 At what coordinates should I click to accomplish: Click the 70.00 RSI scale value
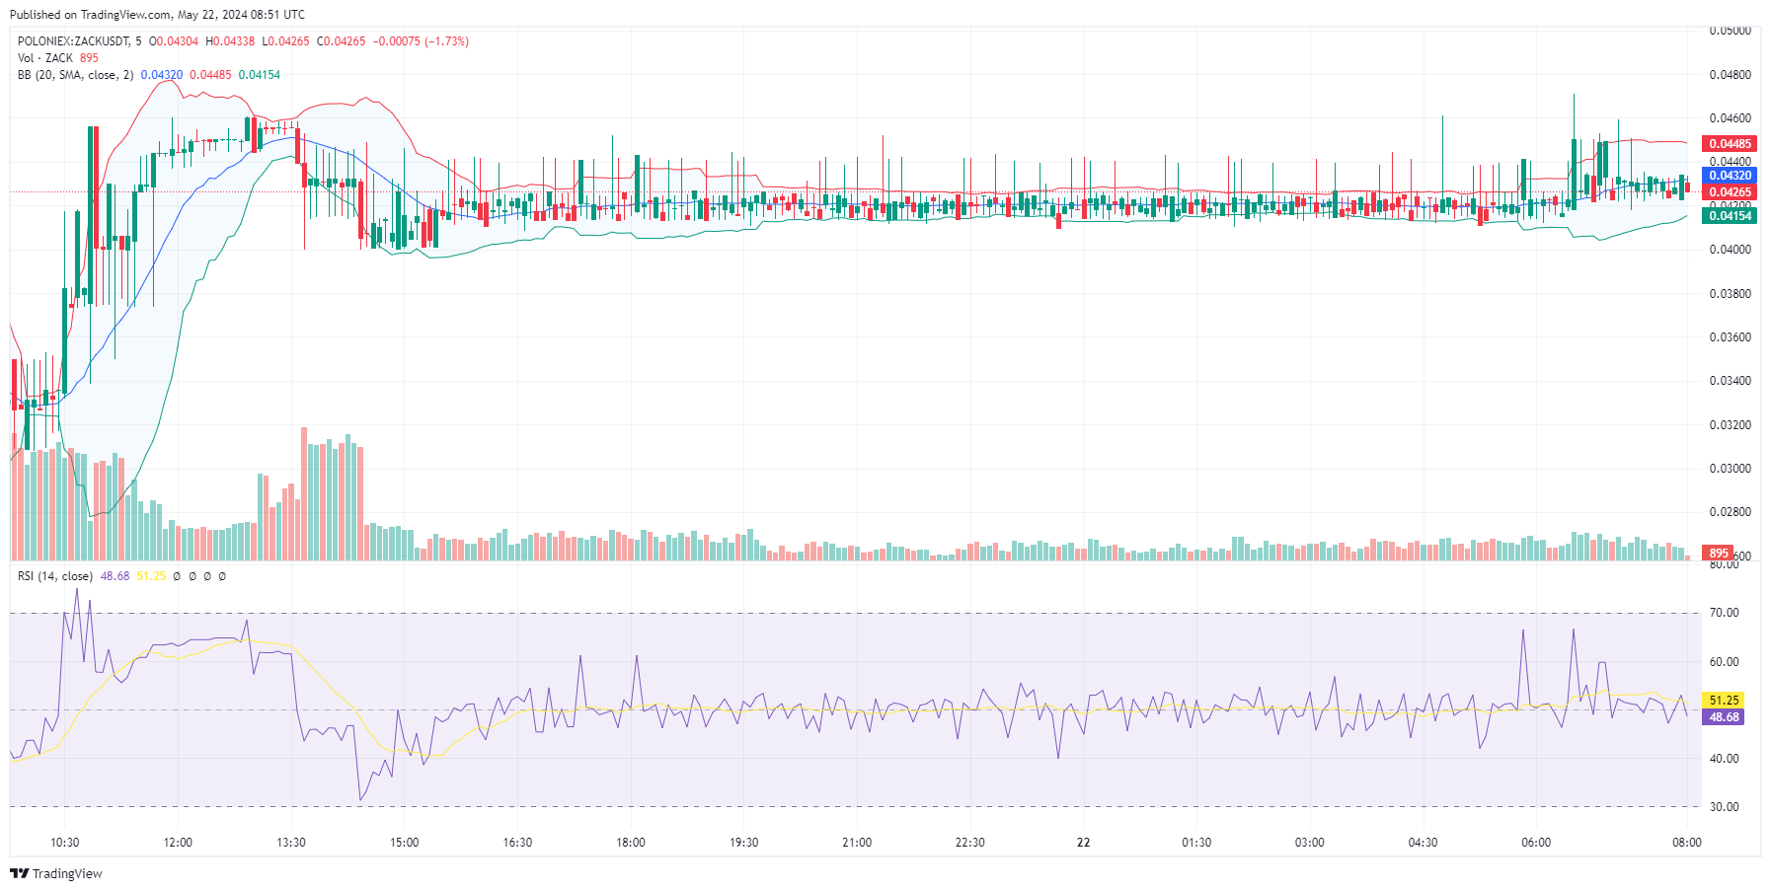pyautogui.click(x=1725, y=613)
